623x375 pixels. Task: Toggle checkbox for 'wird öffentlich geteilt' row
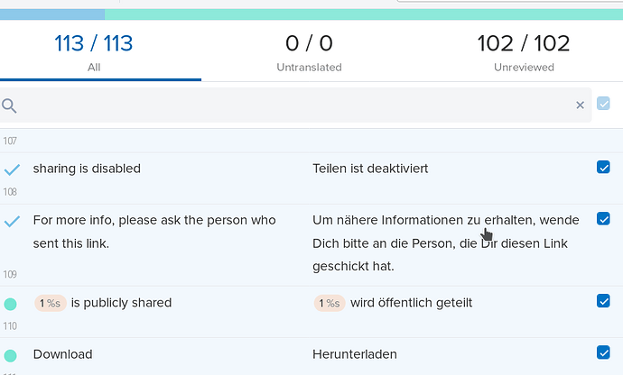point(603,301)
